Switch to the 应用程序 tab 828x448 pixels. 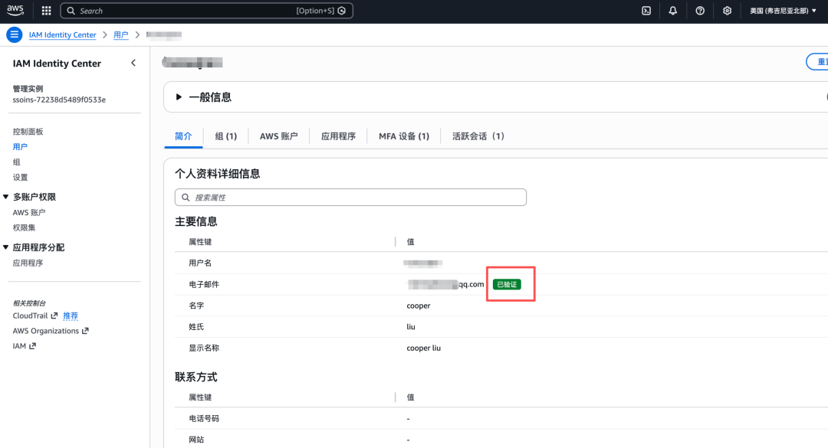point(339,136)
